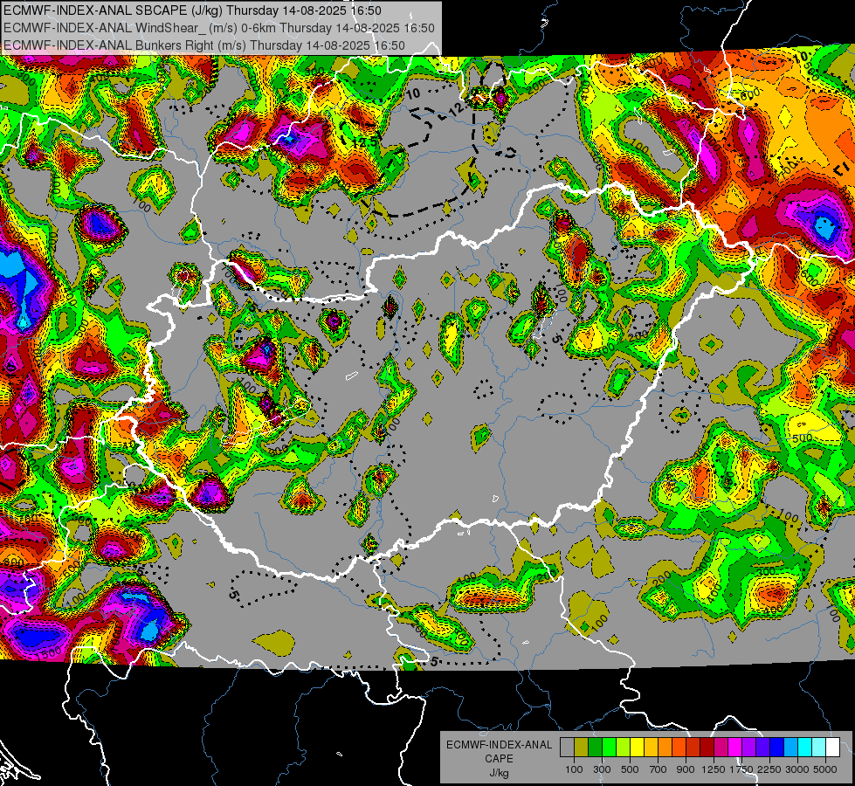855x786 pixels.
Task: Click the legend value 5000
Action: 825,769
